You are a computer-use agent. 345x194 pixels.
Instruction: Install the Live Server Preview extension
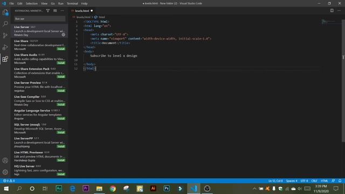(x=61, y=91)
